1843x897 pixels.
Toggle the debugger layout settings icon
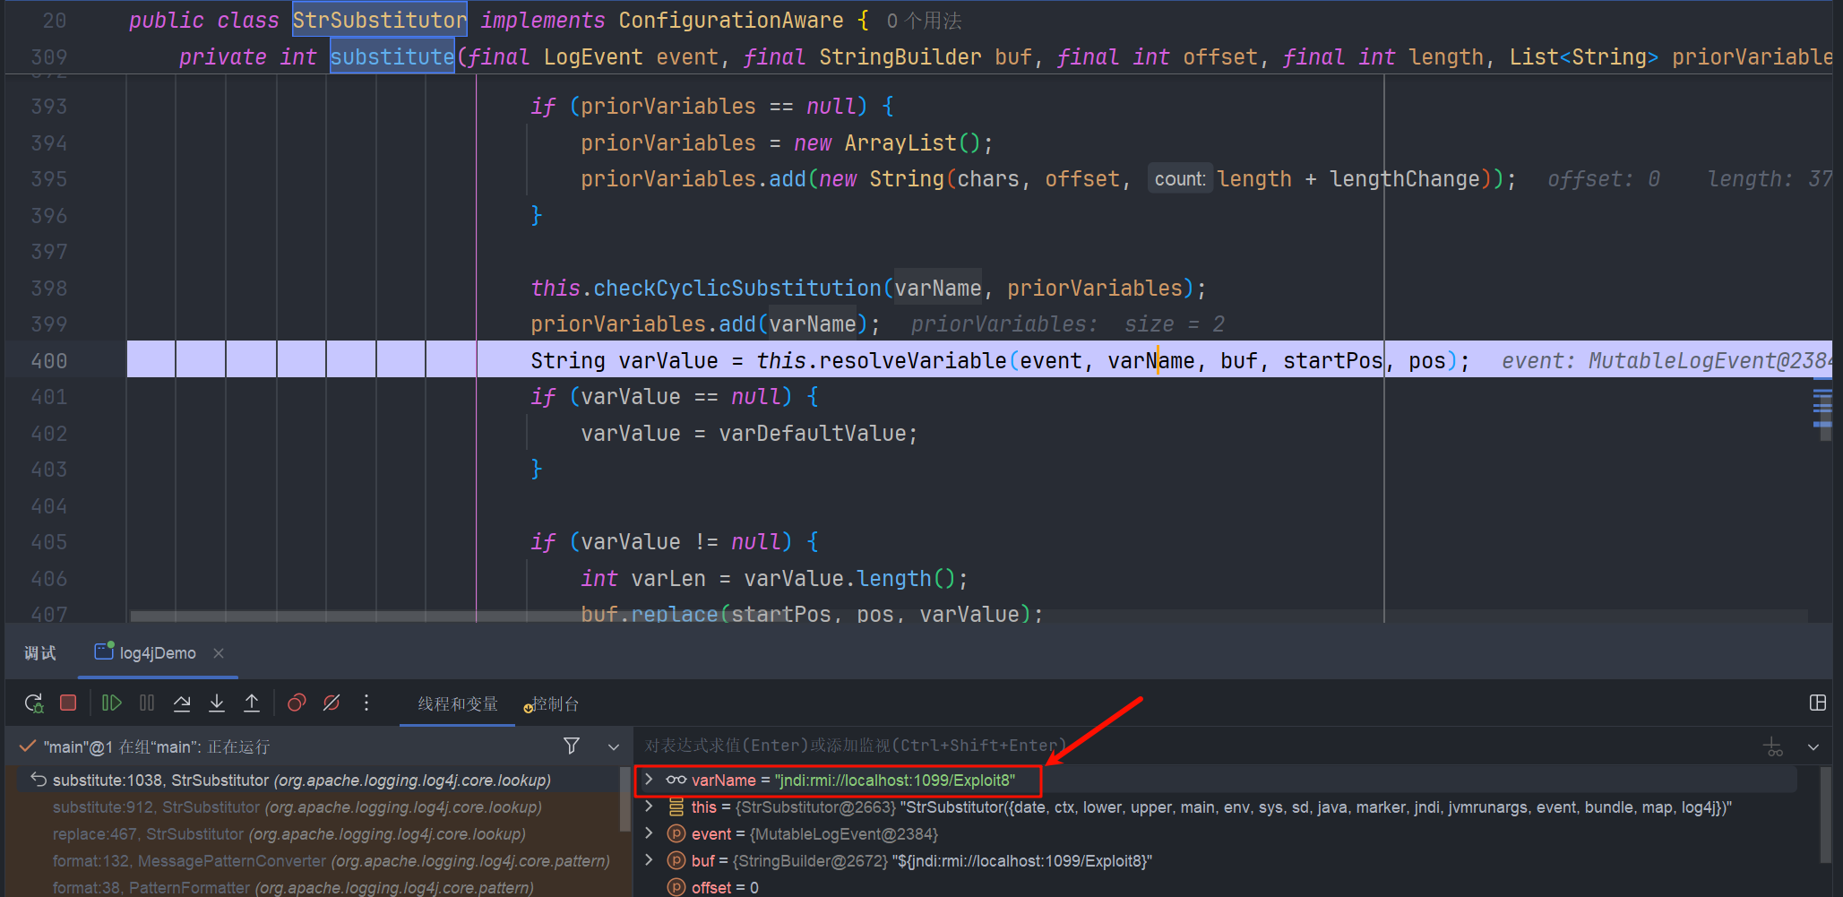[x=1818, y=703]
